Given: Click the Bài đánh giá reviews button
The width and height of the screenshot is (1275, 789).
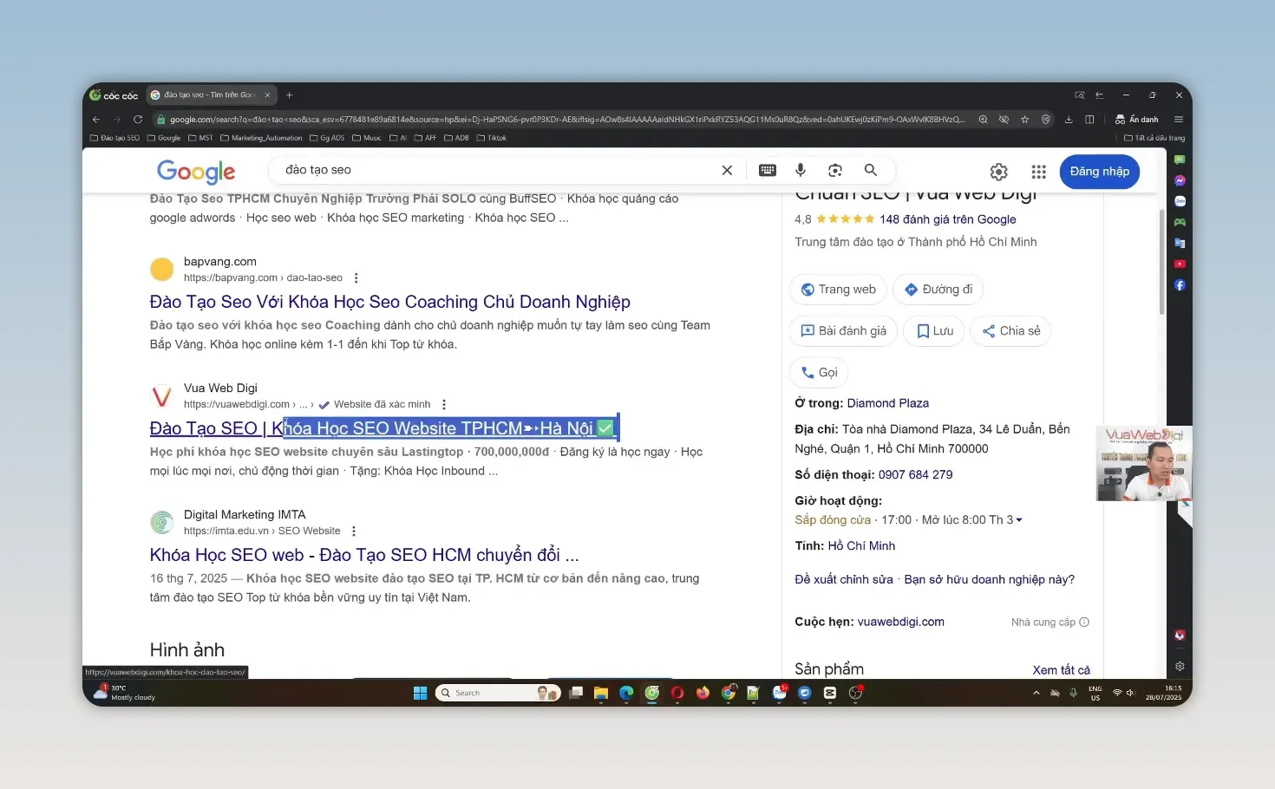Looking at the screenshot, I should [x=843, y=331].
